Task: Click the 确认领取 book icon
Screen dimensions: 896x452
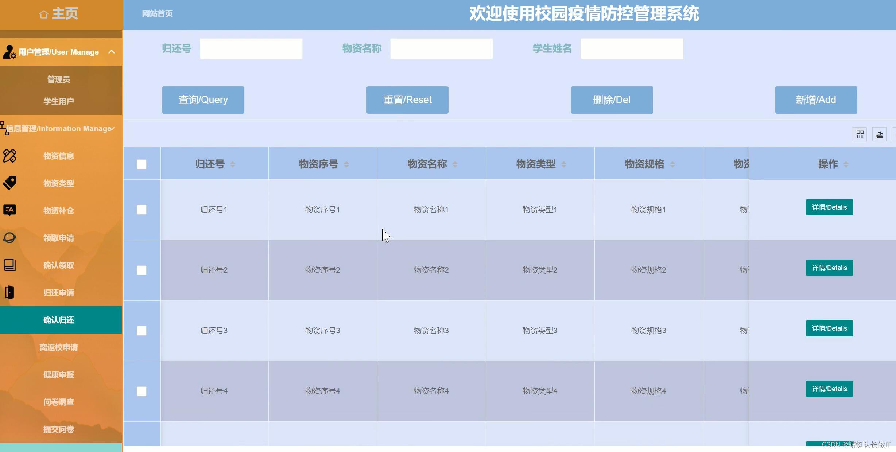Action: [10, 265]
